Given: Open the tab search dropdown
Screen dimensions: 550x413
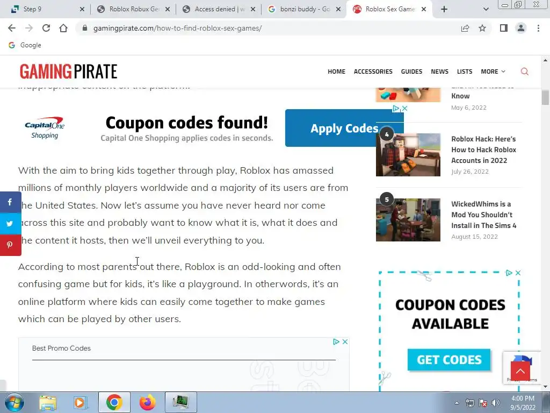Looking at the screenshot, I should click(486, 10).
